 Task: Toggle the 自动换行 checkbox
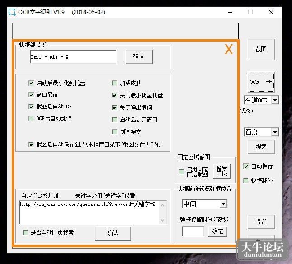[246, 166]
